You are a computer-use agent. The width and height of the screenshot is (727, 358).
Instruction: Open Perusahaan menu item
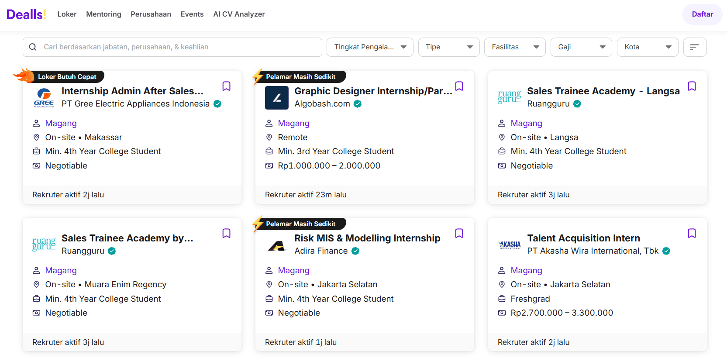[151, 14]
